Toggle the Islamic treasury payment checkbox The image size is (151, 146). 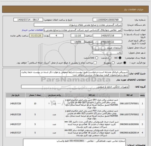point(95,63)
